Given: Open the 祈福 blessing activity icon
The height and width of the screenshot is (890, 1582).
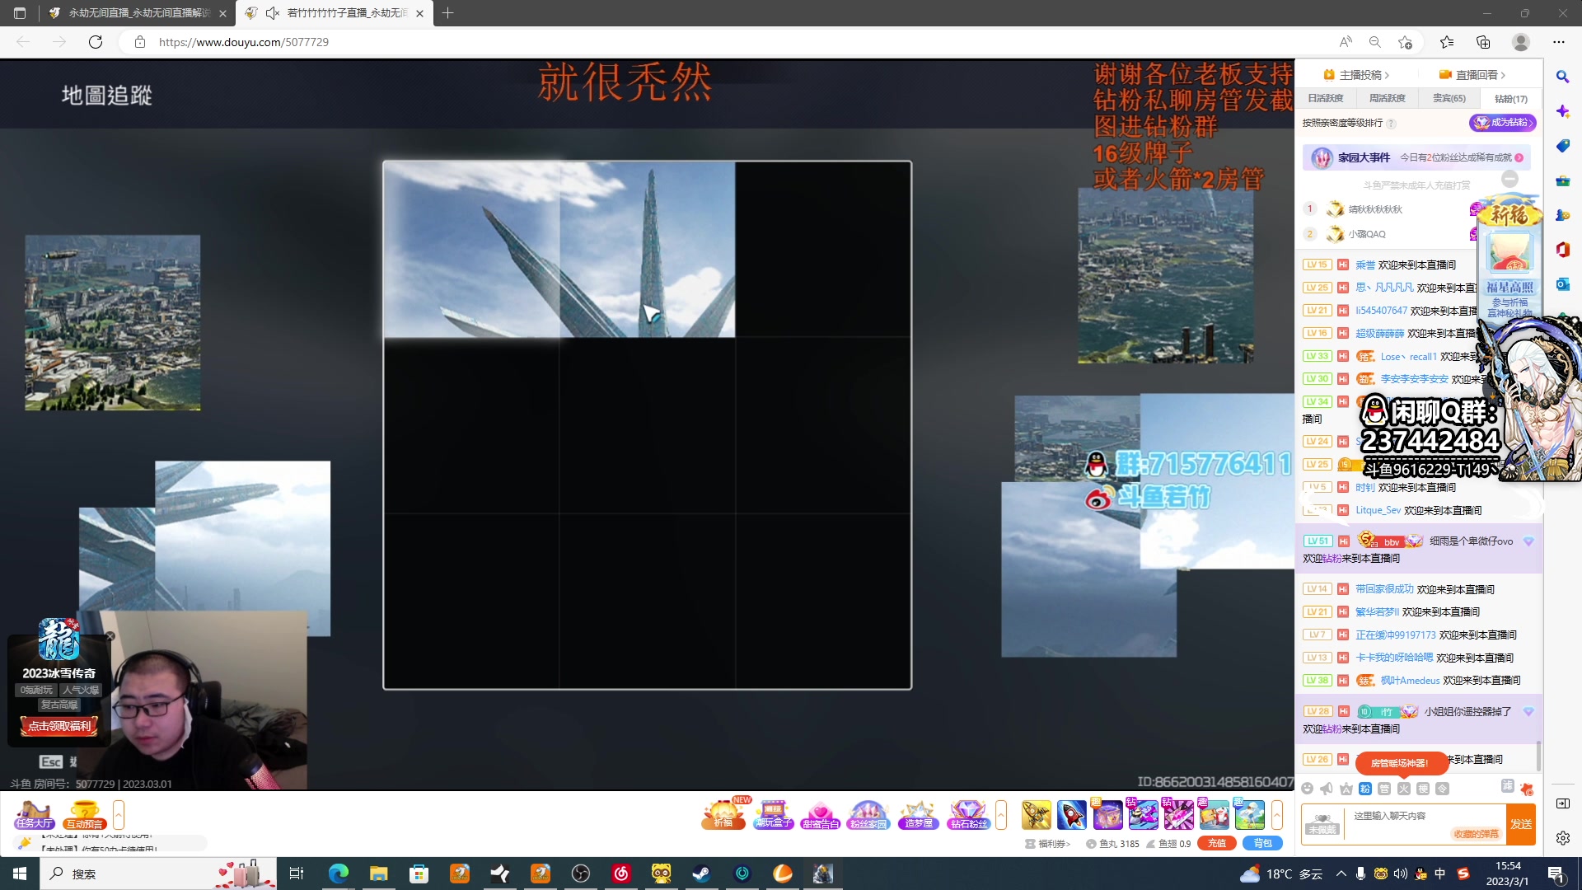Looking at the screenshot, I should [x=723, y=815].
